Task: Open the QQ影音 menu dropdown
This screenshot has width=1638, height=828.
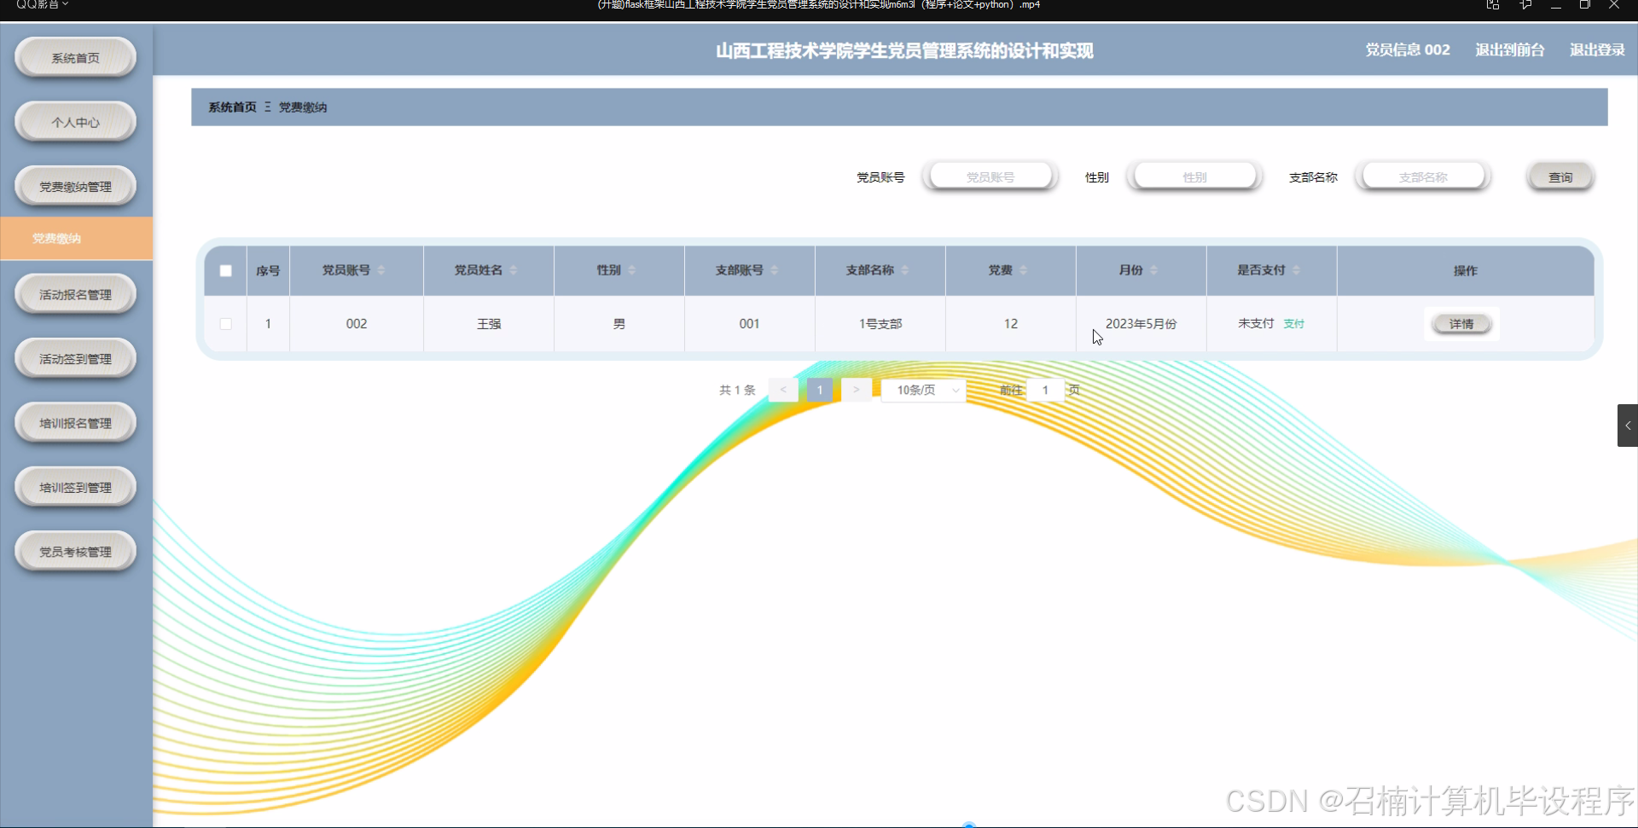Action: pyautogui.click(x=42, y=5)
